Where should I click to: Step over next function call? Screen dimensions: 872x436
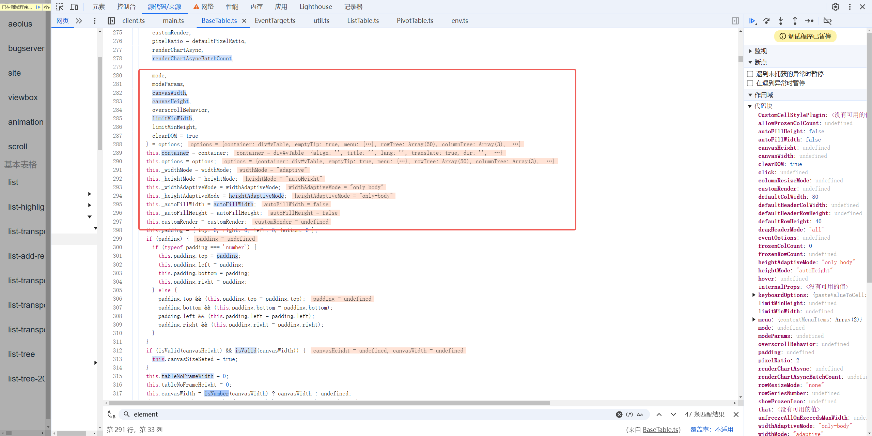pos(766,21)
